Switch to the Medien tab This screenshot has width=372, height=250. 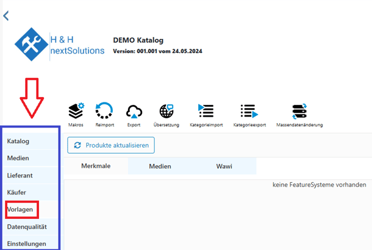[x=160, y=166]
